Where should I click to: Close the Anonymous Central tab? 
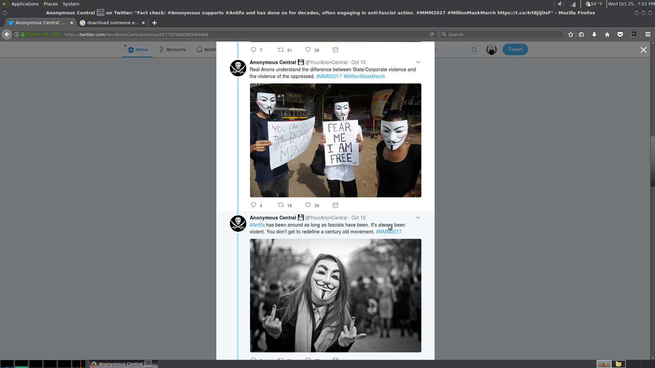(x=72, y=23)
